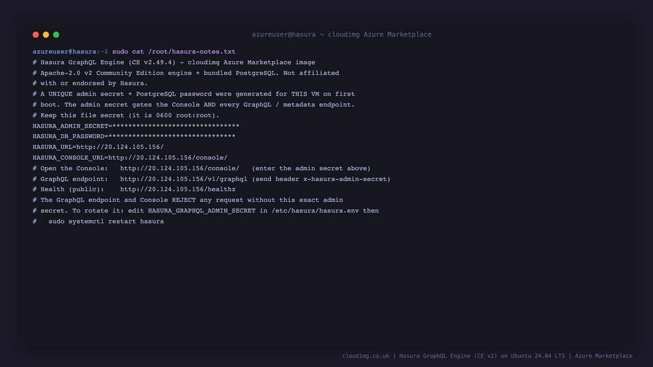Click the HASURA_ADMIN_SECRET masked value line
This screenshot has width=653, height=367.
pyautogui.click(x=136, y=126)
